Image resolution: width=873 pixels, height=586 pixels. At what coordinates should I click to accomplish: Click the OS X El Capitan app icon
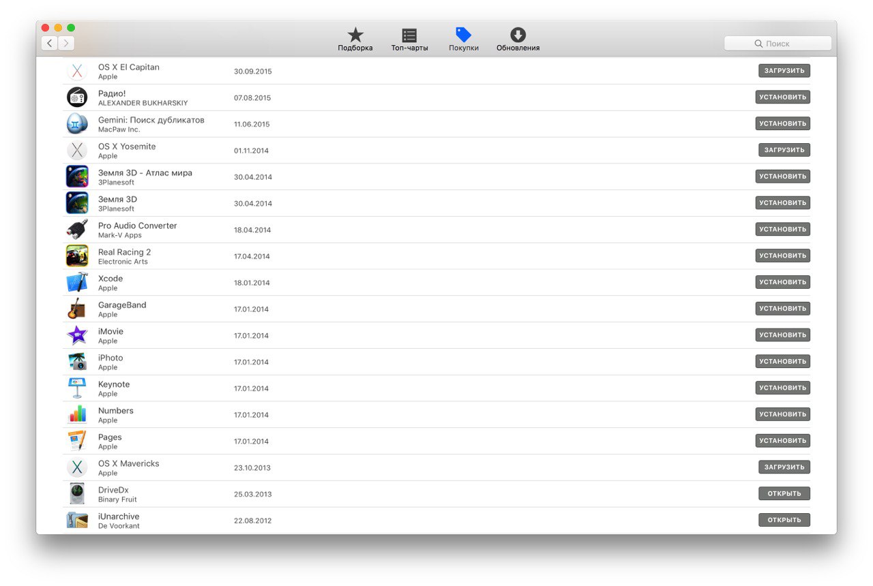(x=77, y=71)
